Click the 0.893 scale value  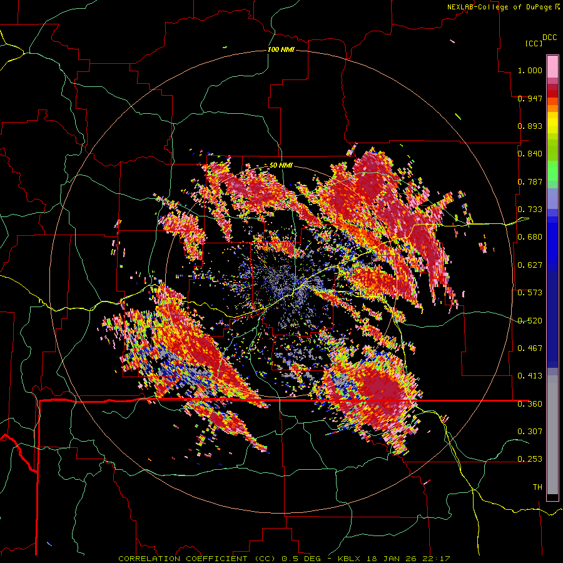[530, 126]
